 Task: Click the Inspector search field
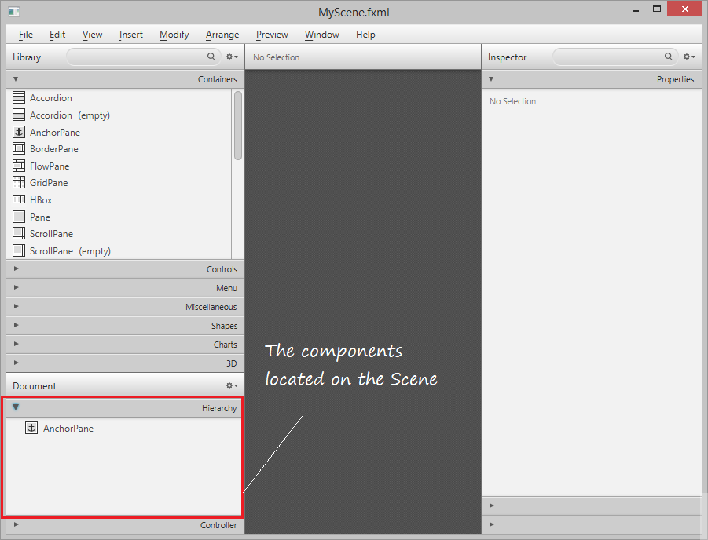615,57
